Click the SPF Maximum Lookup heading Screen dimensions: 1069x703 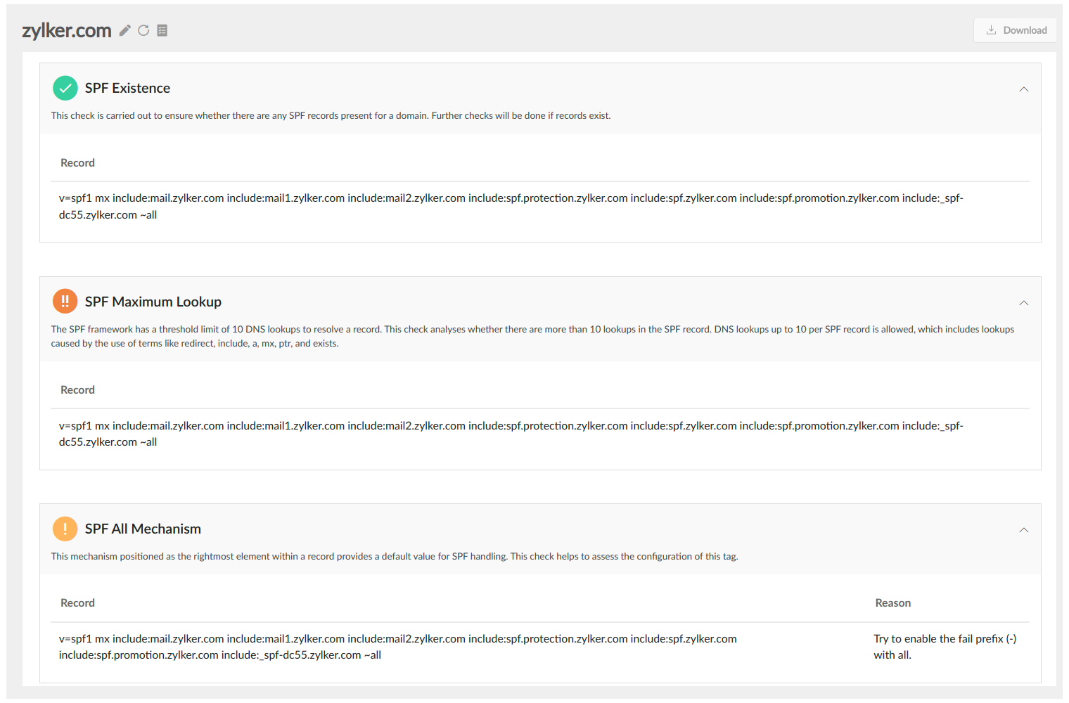(x=153, y=301)
